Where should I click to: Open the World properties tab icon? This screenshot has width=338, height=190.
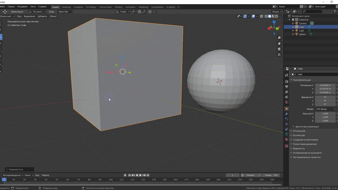pos(287,102)
